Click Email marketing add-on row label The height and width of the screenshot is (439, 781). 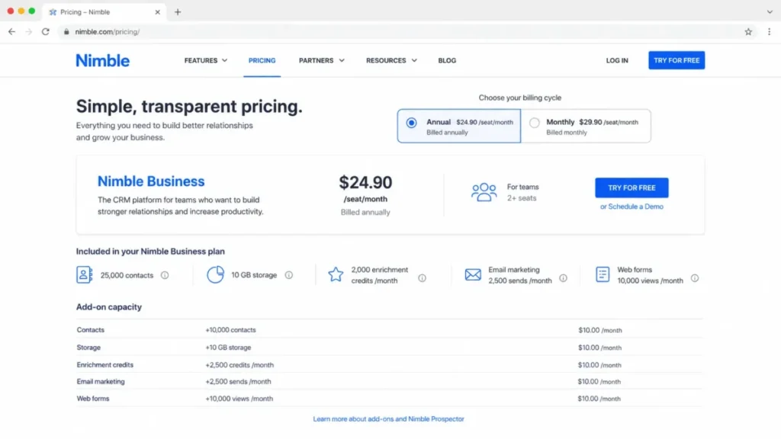[101, 382]
